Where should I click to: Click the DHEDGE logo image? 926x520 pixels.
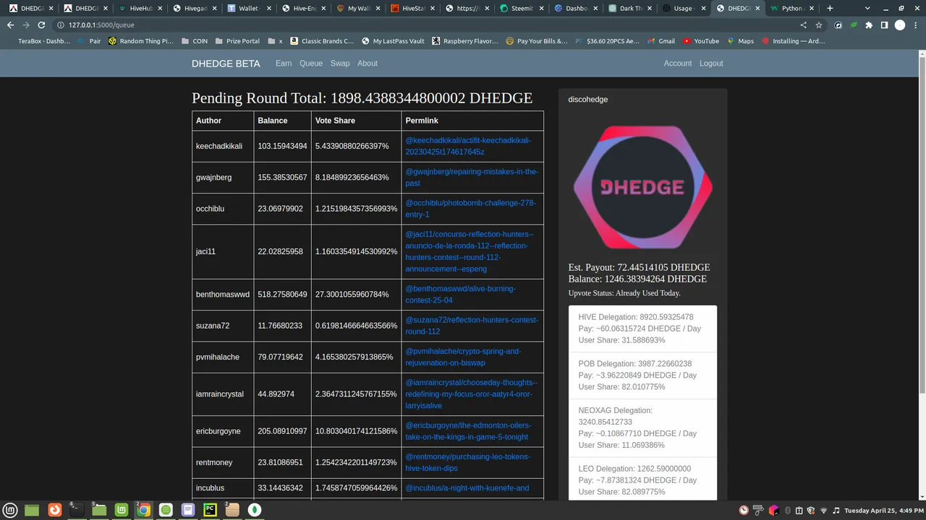click(x=642, y=186)
